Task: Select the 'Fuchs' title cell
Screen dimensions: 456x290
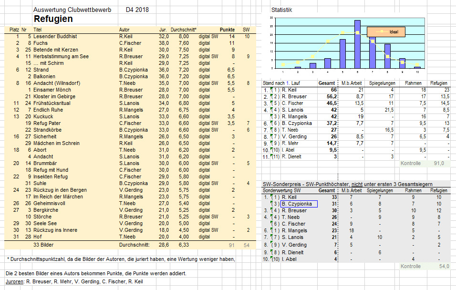Action: (41, 43)
